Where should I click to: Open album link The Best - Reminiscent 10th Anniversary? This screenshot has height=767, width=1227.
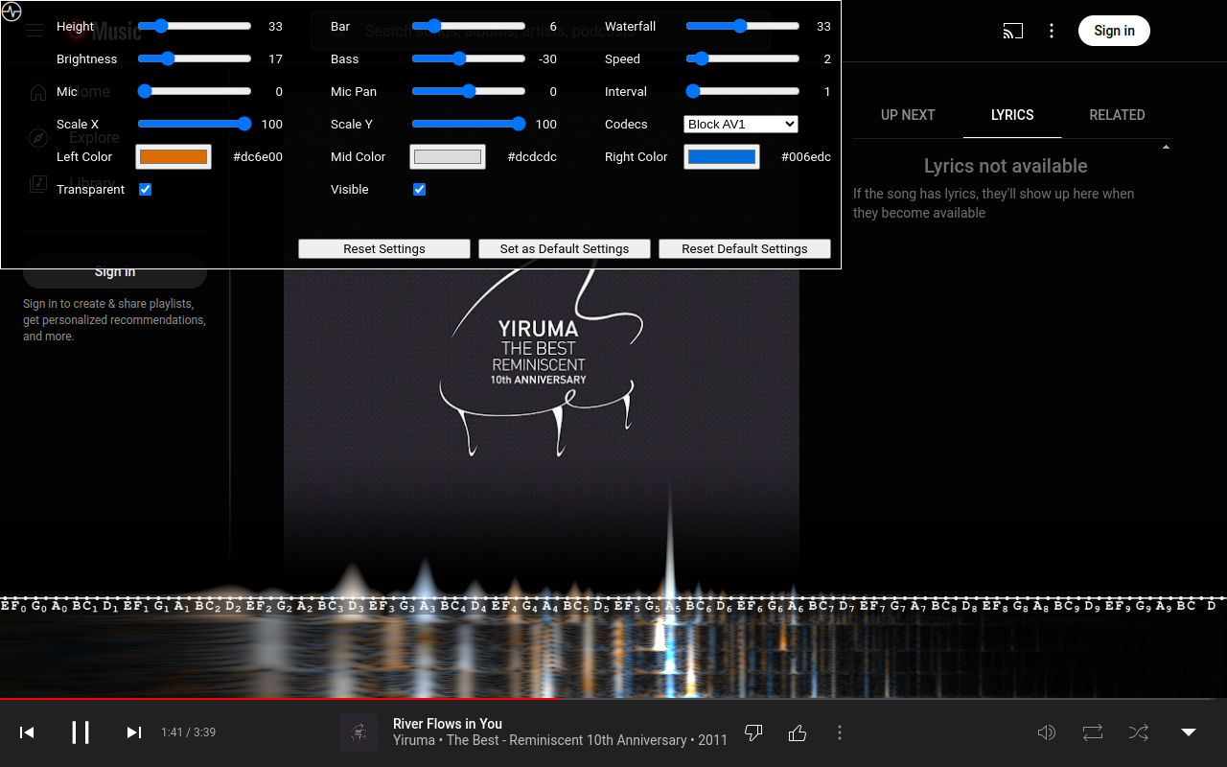pyautogui.click(x=567, y=740)
